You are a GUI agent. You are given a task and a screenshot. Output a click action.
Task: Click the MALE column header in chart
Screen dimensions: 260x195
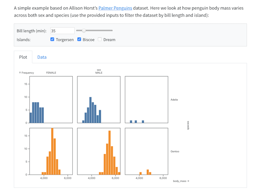pyautogui.click(x=99, y=73)
